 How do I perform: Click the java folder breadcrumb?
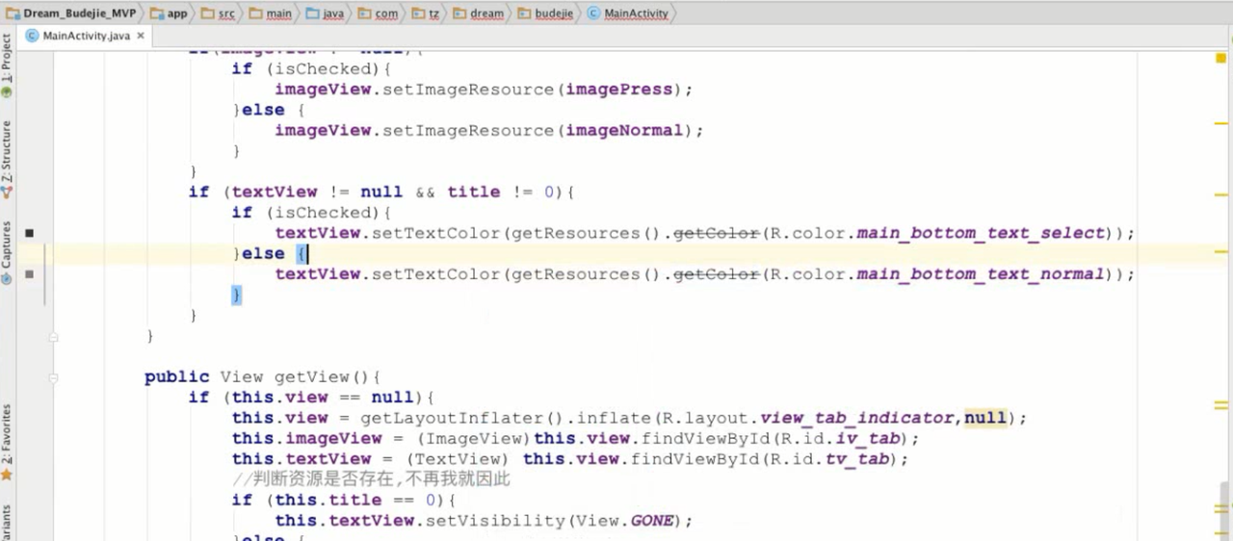[326, 13]
